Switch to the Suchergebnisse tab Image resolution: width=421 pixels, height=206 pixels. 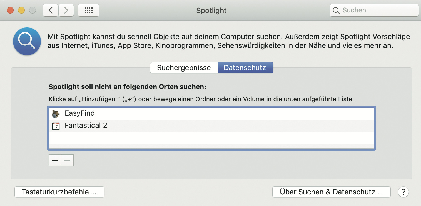coord(184,68)
